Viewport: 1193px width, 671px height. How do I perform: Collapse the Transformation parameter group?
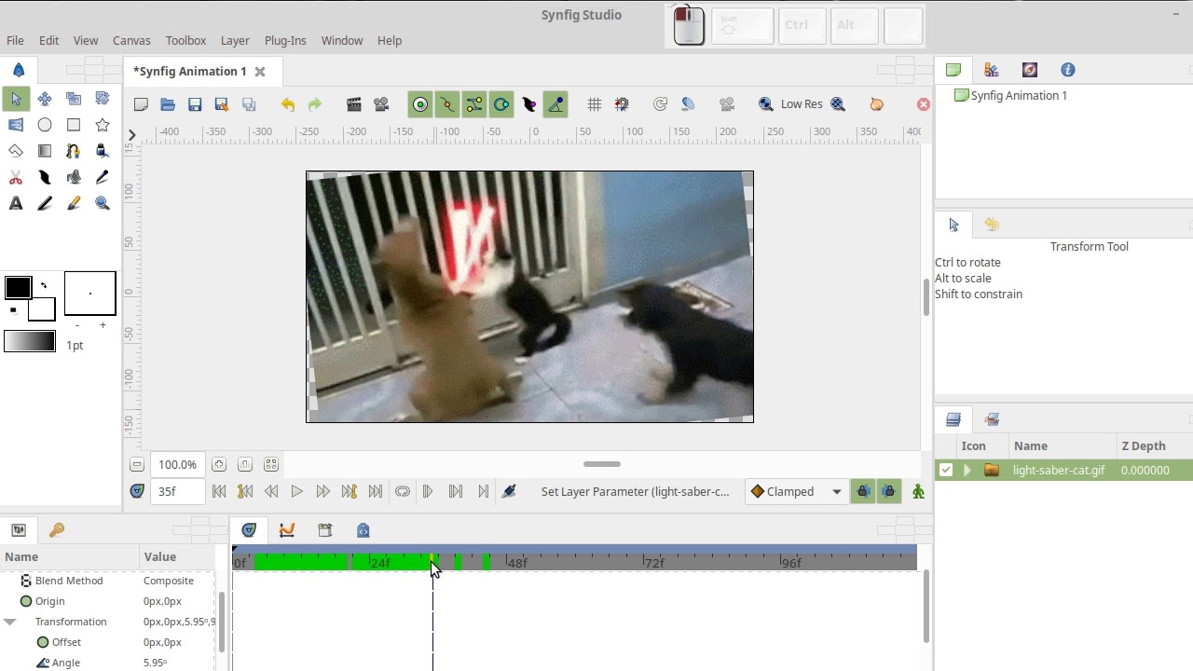[x=8, y=622]
